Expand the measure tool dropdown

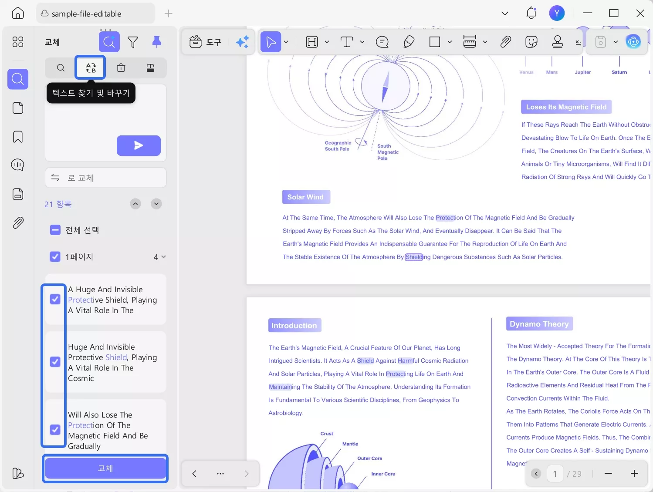485,42
